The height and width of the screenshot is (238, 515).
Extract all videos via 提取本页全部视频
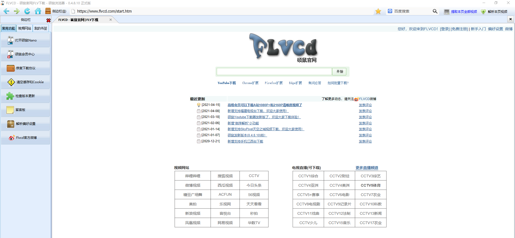[x=461, y=11]
